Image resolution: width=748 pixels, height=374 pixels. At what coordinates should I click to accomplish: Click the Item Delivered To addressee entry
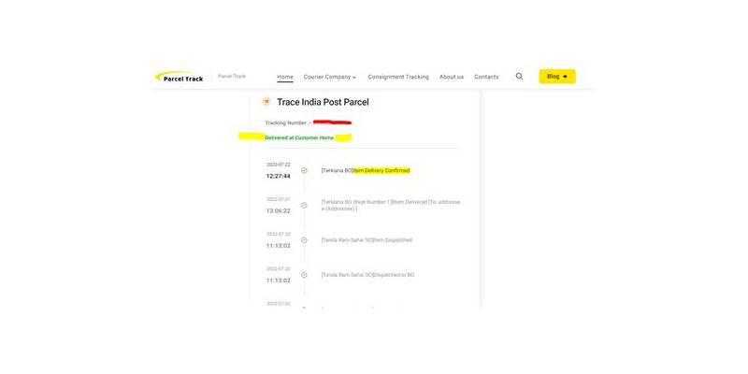pos(391,205)
